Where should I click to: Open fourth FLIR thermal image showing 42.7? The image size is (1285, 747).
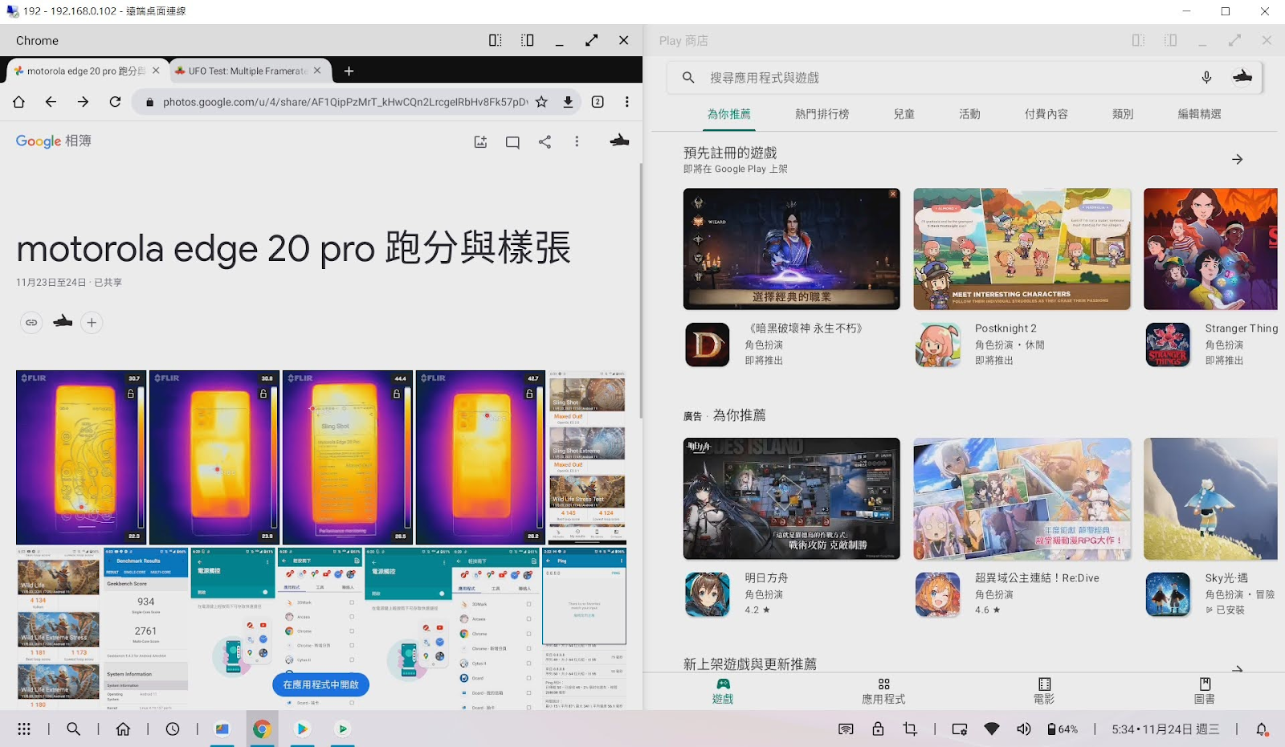pyautogui.click(x=480, y=457)
